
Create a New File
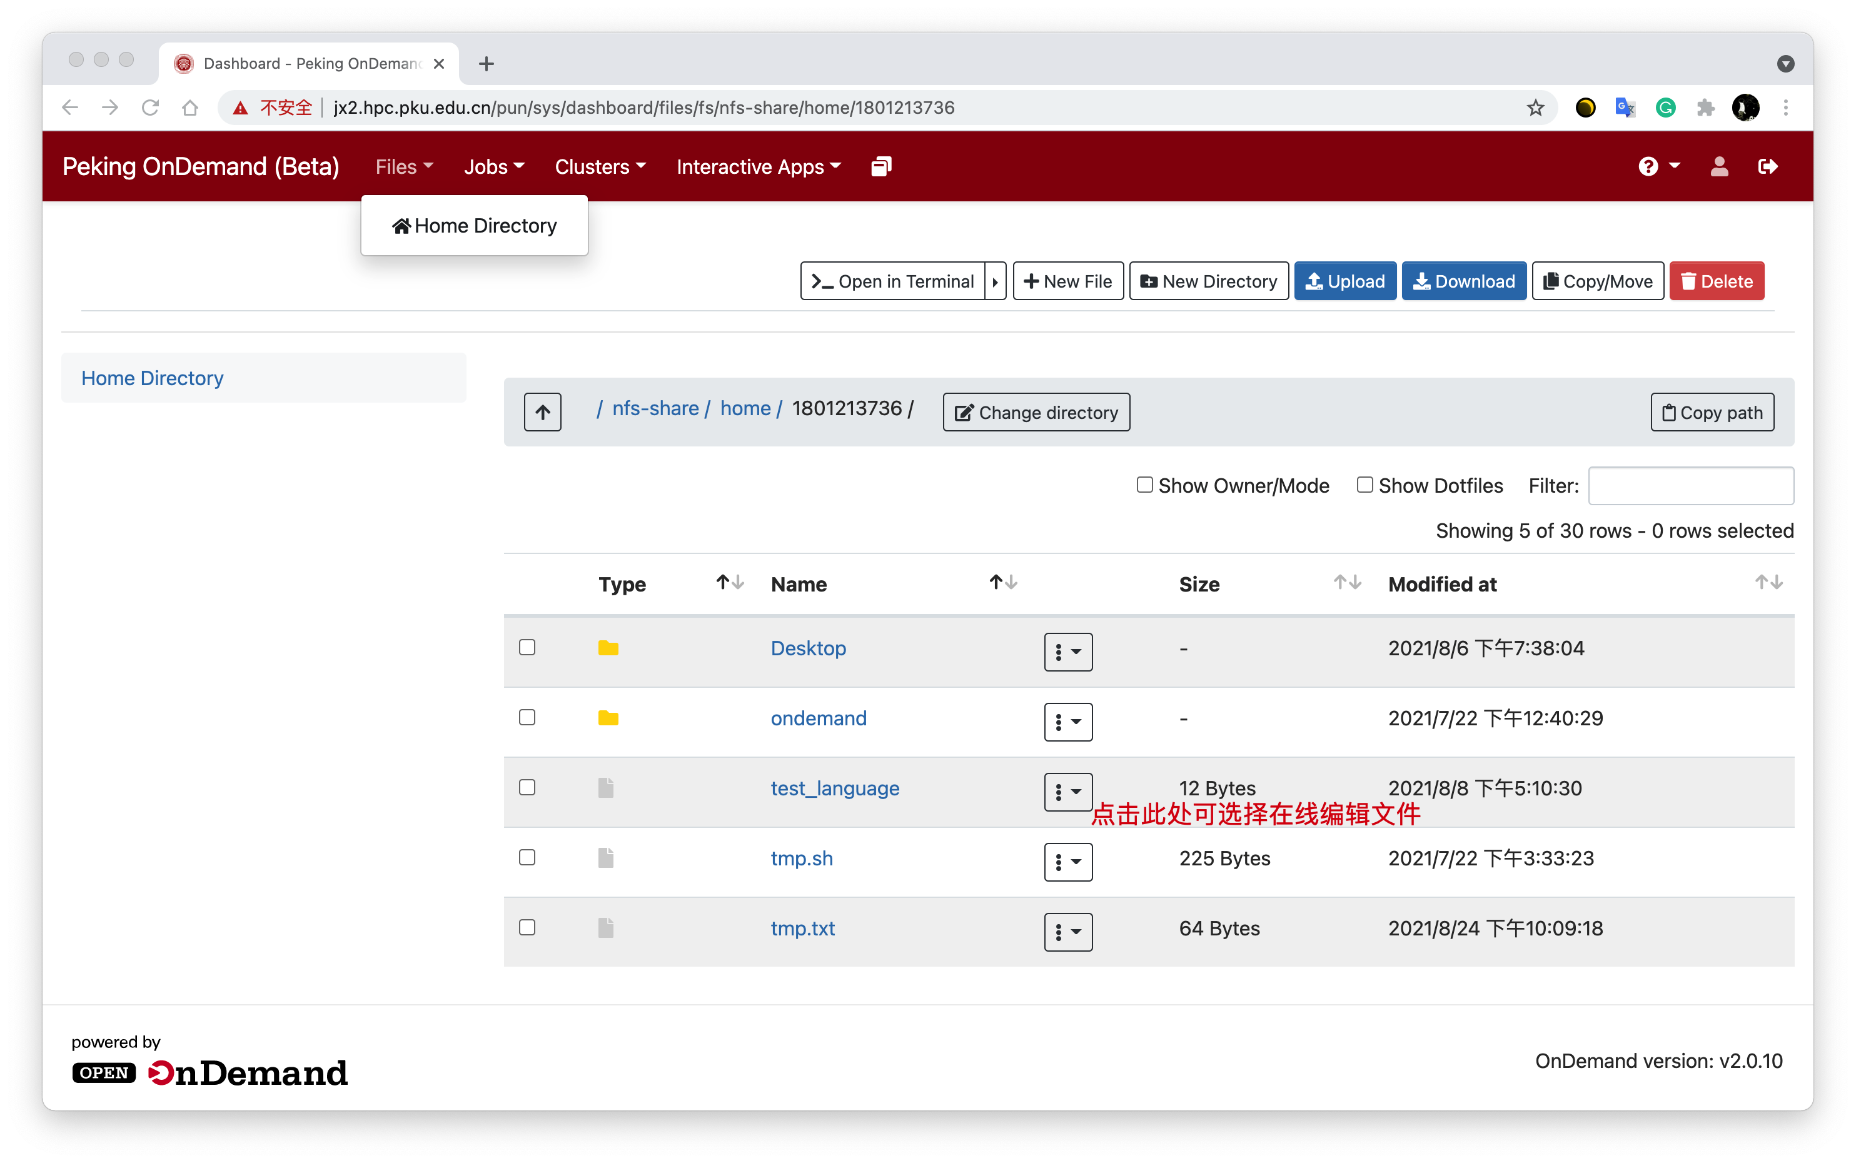tap(1067, 281)
